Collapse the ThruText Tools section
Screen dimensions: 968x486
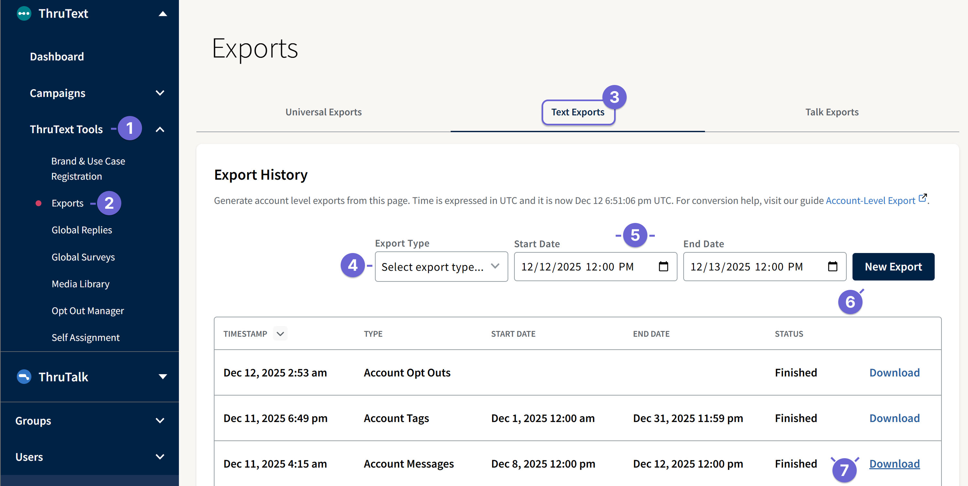[160, 129]
